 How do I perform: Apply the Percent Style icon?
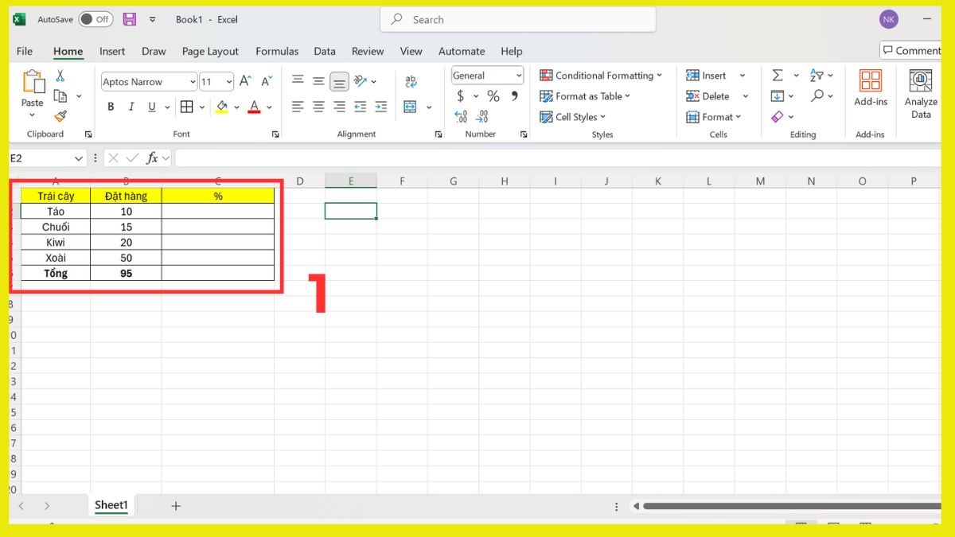tap(493, 95)
